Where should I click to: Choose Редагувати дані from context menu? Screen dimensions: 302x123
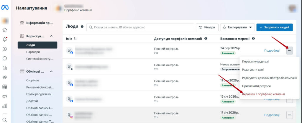click(253, 70)
